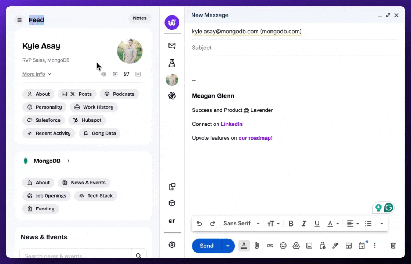Screen dimensions: 411x264
Task: Discard the draft with trash icon
Action: (393, 246)
